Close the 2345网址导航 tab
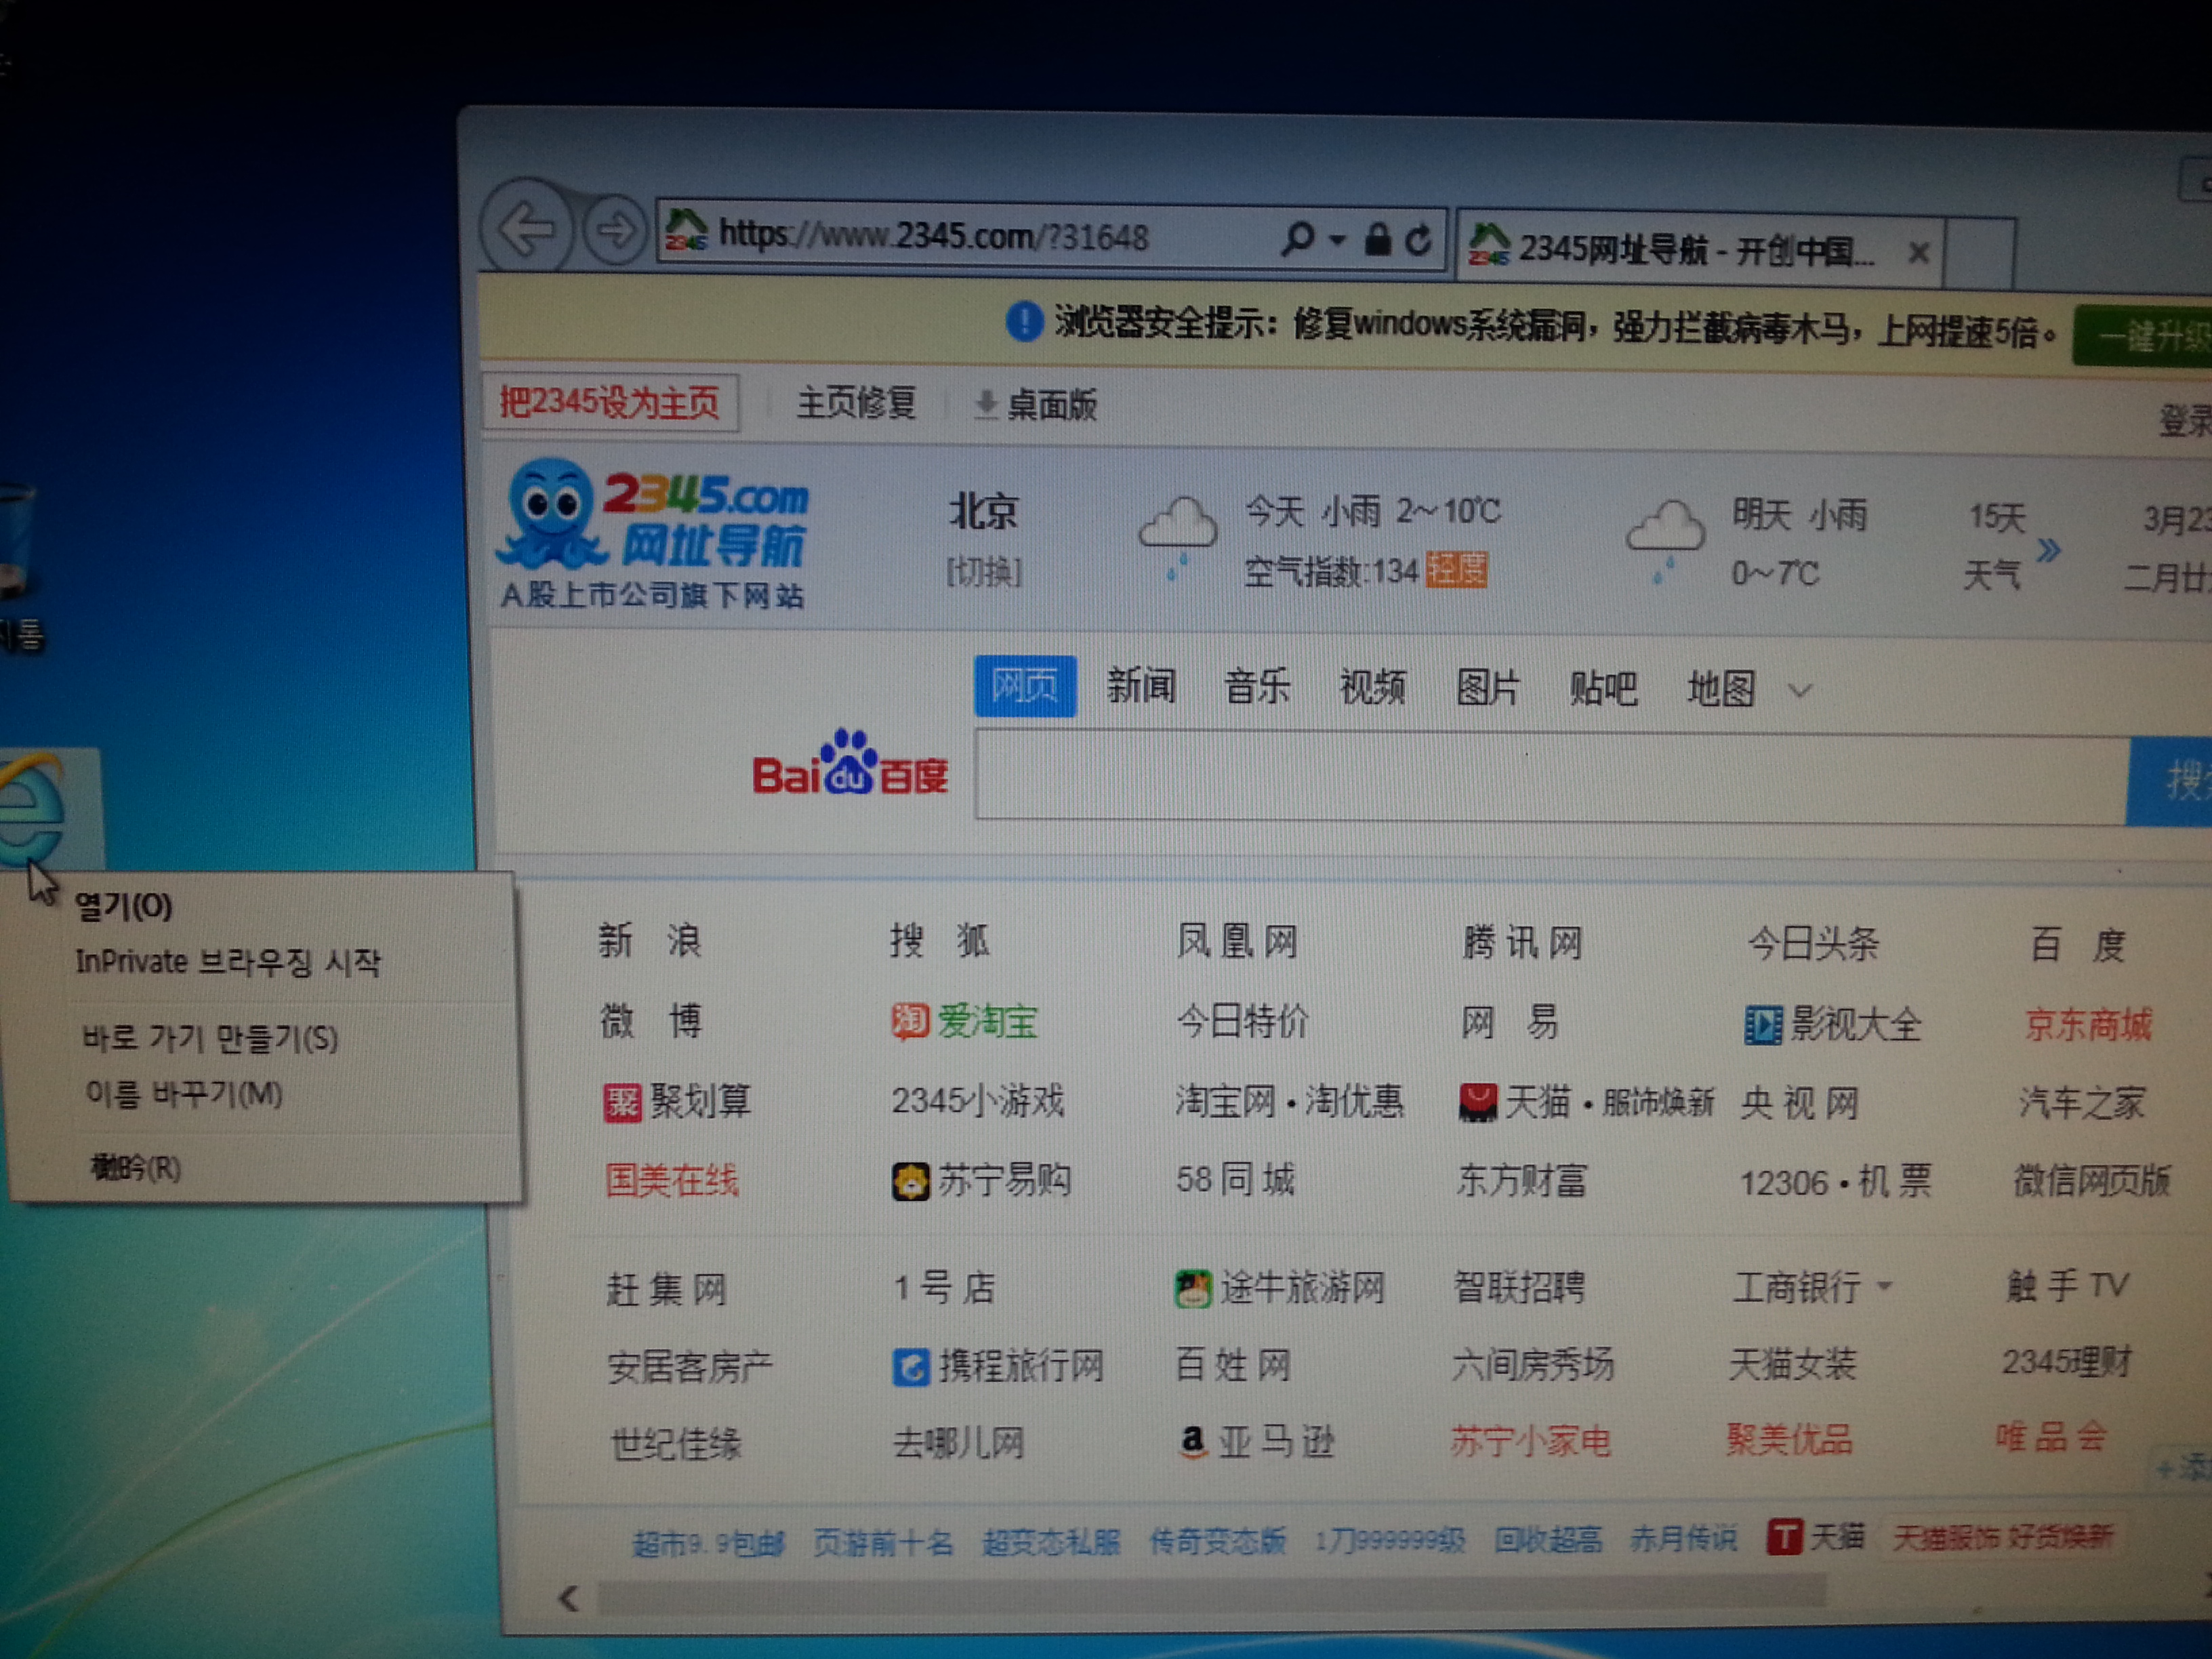Image resolution: width=2212 pixels, height=1659 pixels. pos(1917,253)
